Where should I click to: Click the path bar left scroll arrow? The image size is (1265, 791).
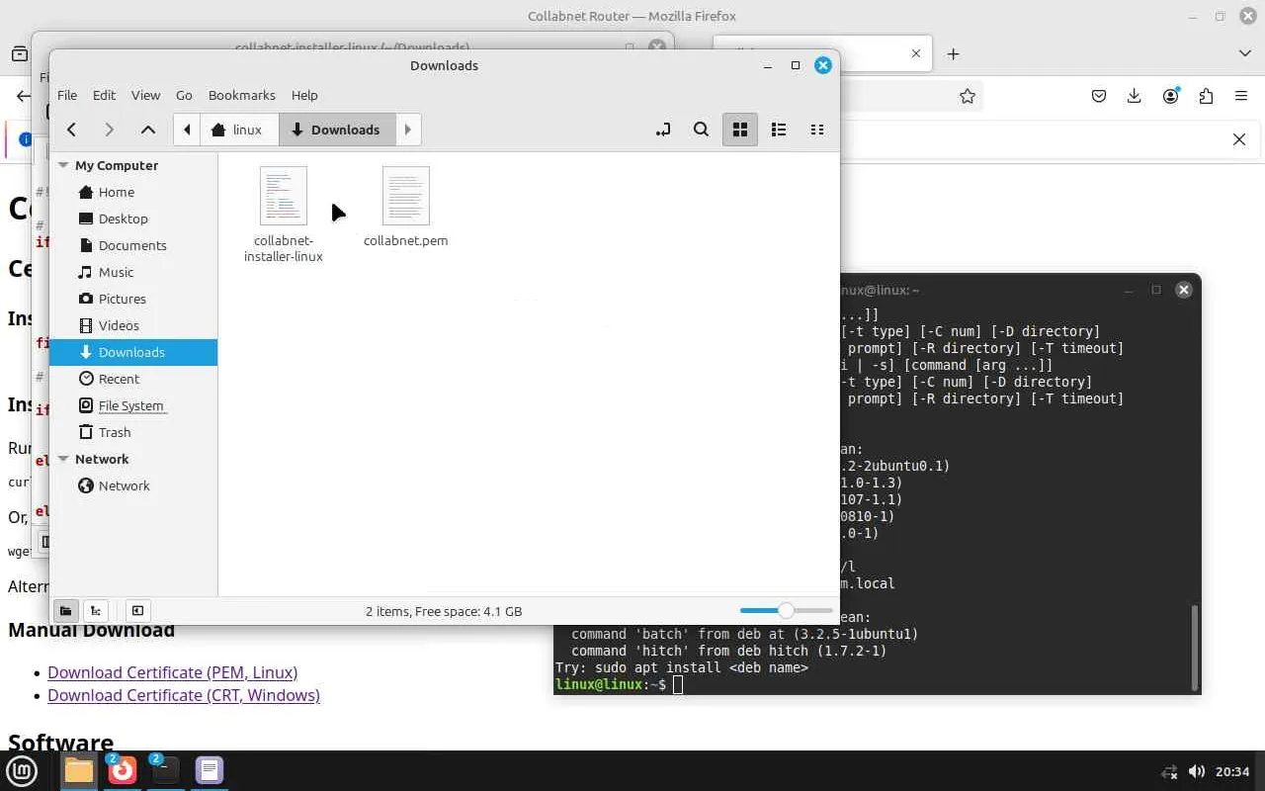click(x=187, y=130)
